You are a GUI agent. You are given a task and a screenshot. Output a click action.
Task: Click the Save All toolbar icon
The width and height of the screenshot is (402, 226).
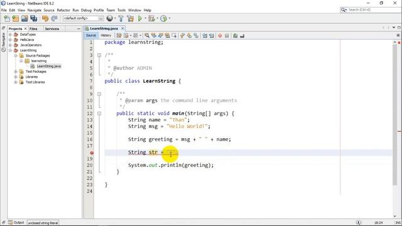[33, 18]
